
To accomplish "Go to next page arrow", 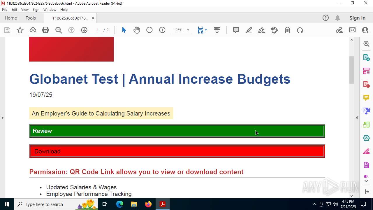I will click(x=84, y=30).
